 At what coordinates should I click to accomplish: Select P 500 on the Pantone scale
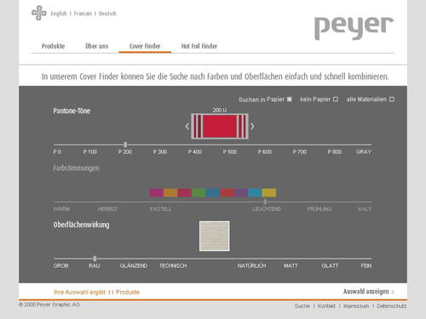230,152
